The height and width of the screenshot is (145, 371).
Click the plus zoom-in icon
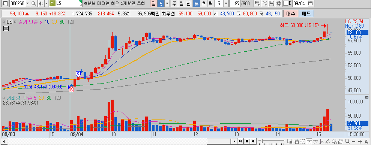(360, 141)
